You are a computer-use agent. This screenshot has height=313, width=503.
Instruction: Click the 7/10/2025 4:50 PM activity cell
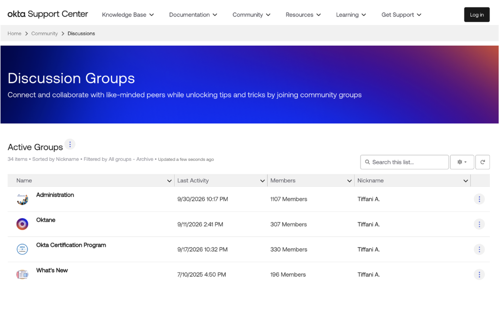pos(202,275)
